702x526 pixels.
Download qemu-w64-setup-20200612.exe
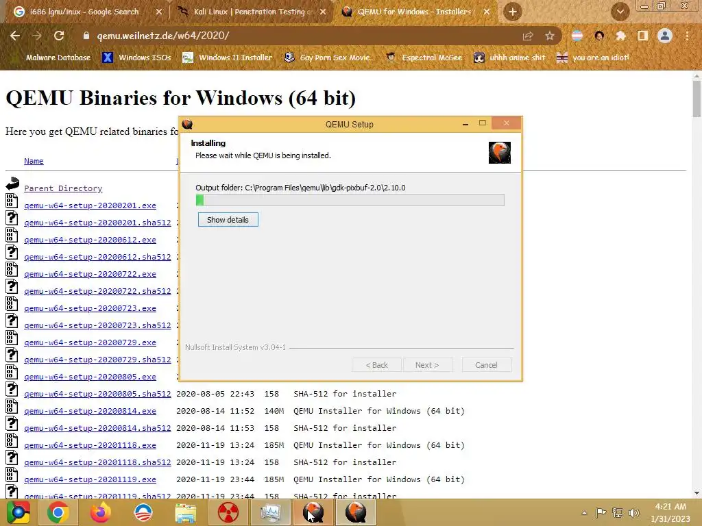point(90,240)
